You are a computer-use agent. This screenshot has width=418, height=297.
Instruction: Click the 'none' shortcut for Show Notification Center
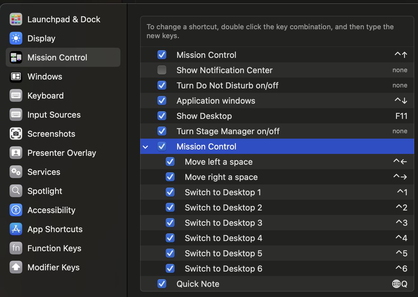[400, 70]
